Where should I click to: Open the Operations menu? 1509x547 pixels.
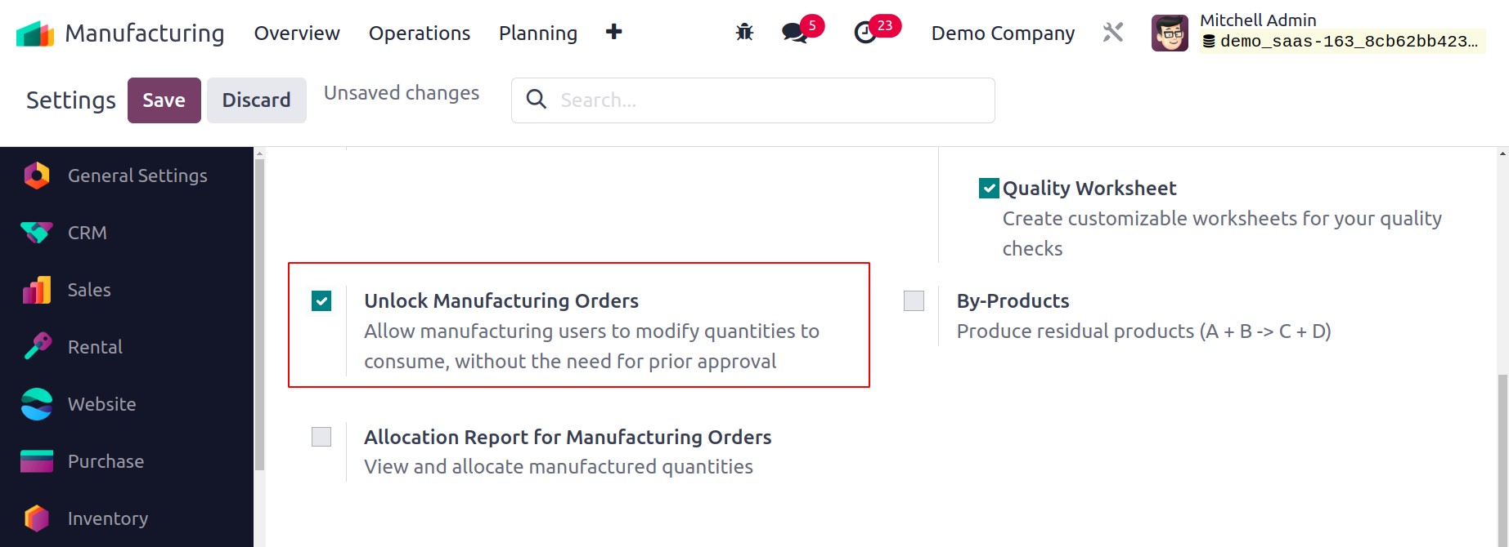click(x=420, y=33)
